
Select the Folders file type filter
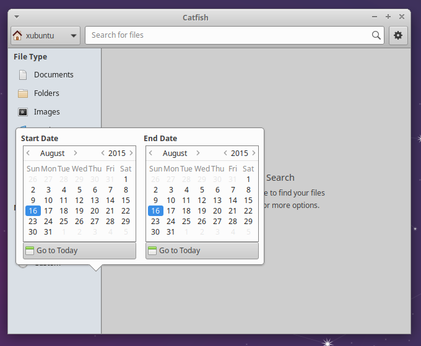46,93
